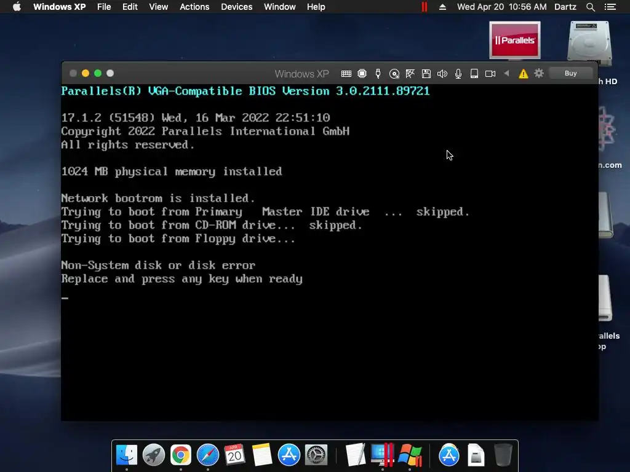Click 'Trying to boot from CD-ROM drive' line

212,225
